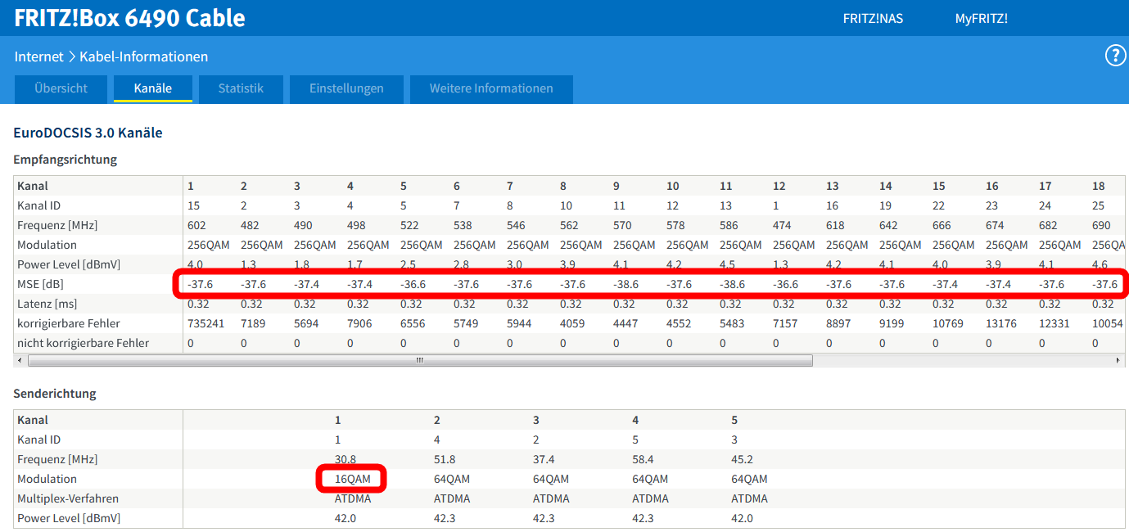The height and width of the screenshot is (532, 1129).
Task: Select the 30.8 MHz upstream frequency cell
Action: [345, 459]
